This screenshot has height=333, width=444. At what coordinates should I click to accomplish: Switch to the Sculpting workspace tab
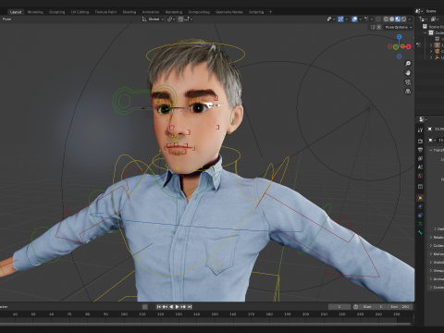point(57,12)
